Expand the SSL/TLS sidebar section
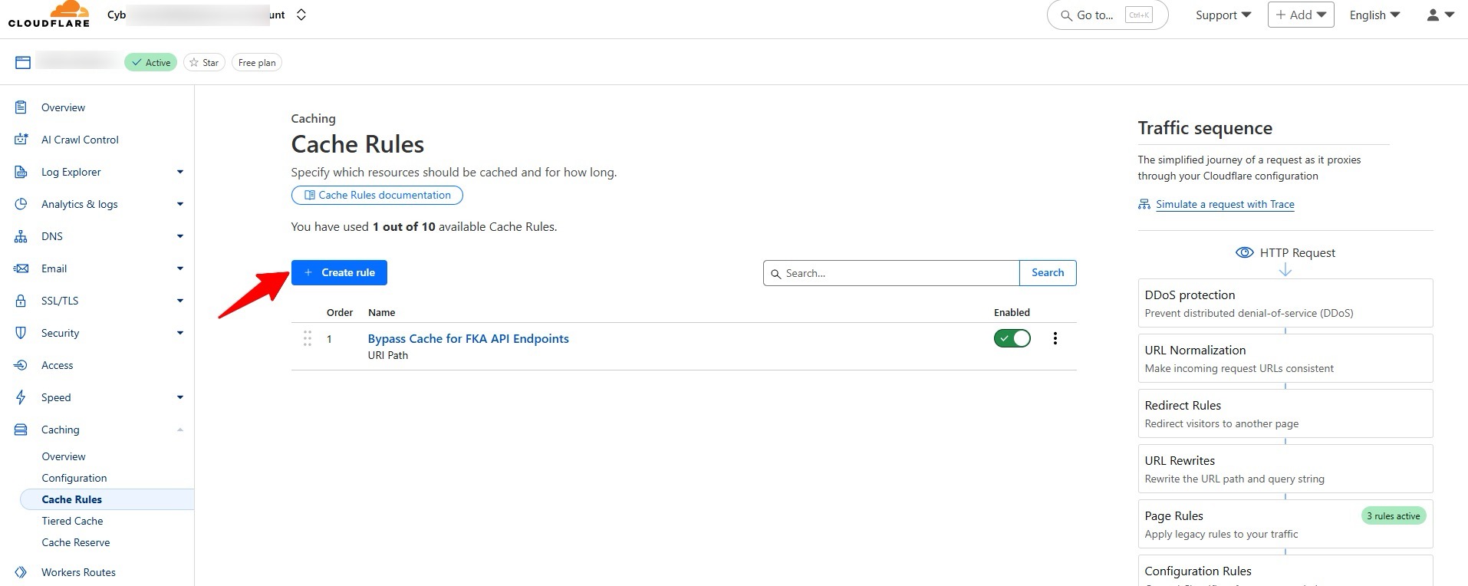Screen dimensions: 1468x586 [179, 301]
